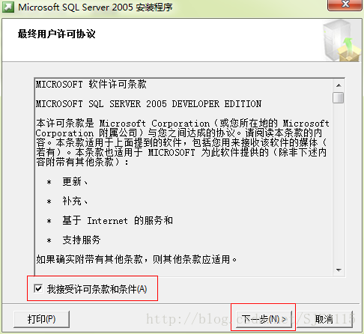Click the 补充 bullet item
The height and width of the screenshot is (334, 364).
coord(75,201)
